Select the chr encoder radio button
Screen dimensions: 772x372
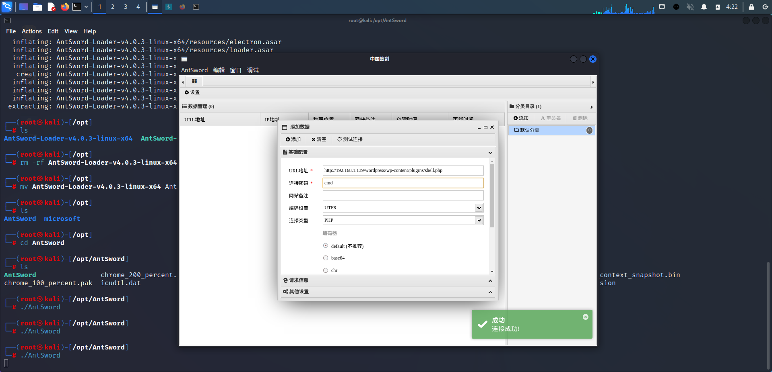(x=326, y=270)
